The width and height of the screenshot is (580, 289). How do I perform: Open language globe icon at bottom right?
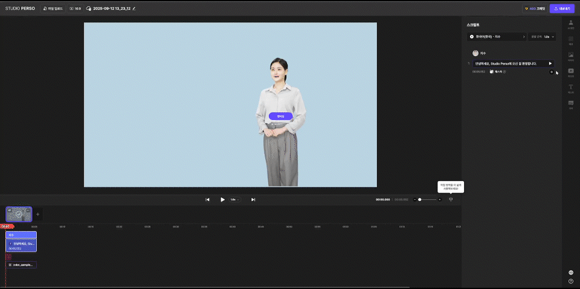click(571, 272)
